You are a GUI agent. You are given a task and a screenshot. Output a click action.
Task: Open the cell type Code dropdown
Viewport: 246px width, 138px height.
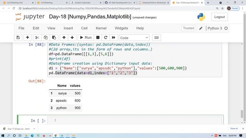[134, 38]
